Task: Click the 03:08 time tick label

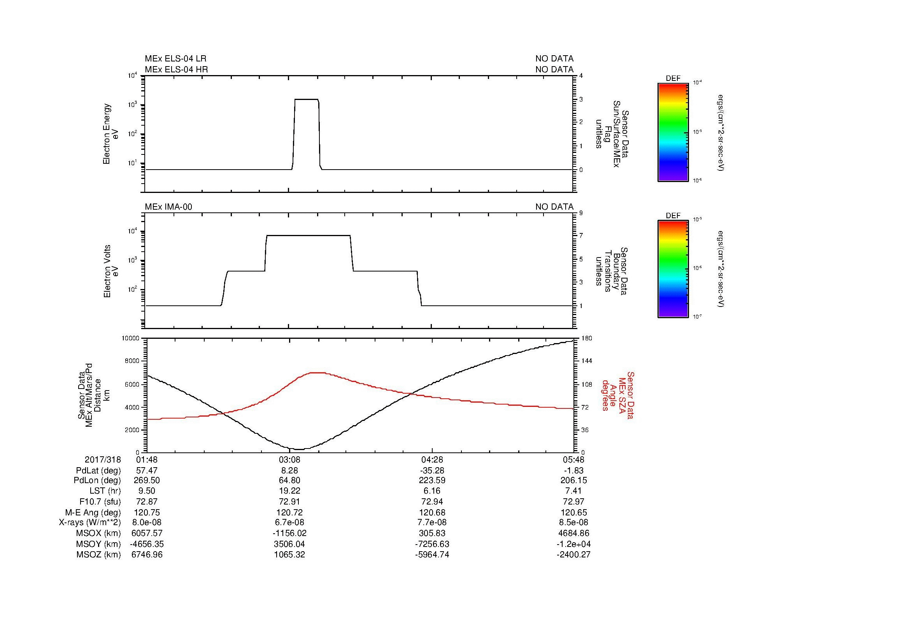Action: pos(289,459)
